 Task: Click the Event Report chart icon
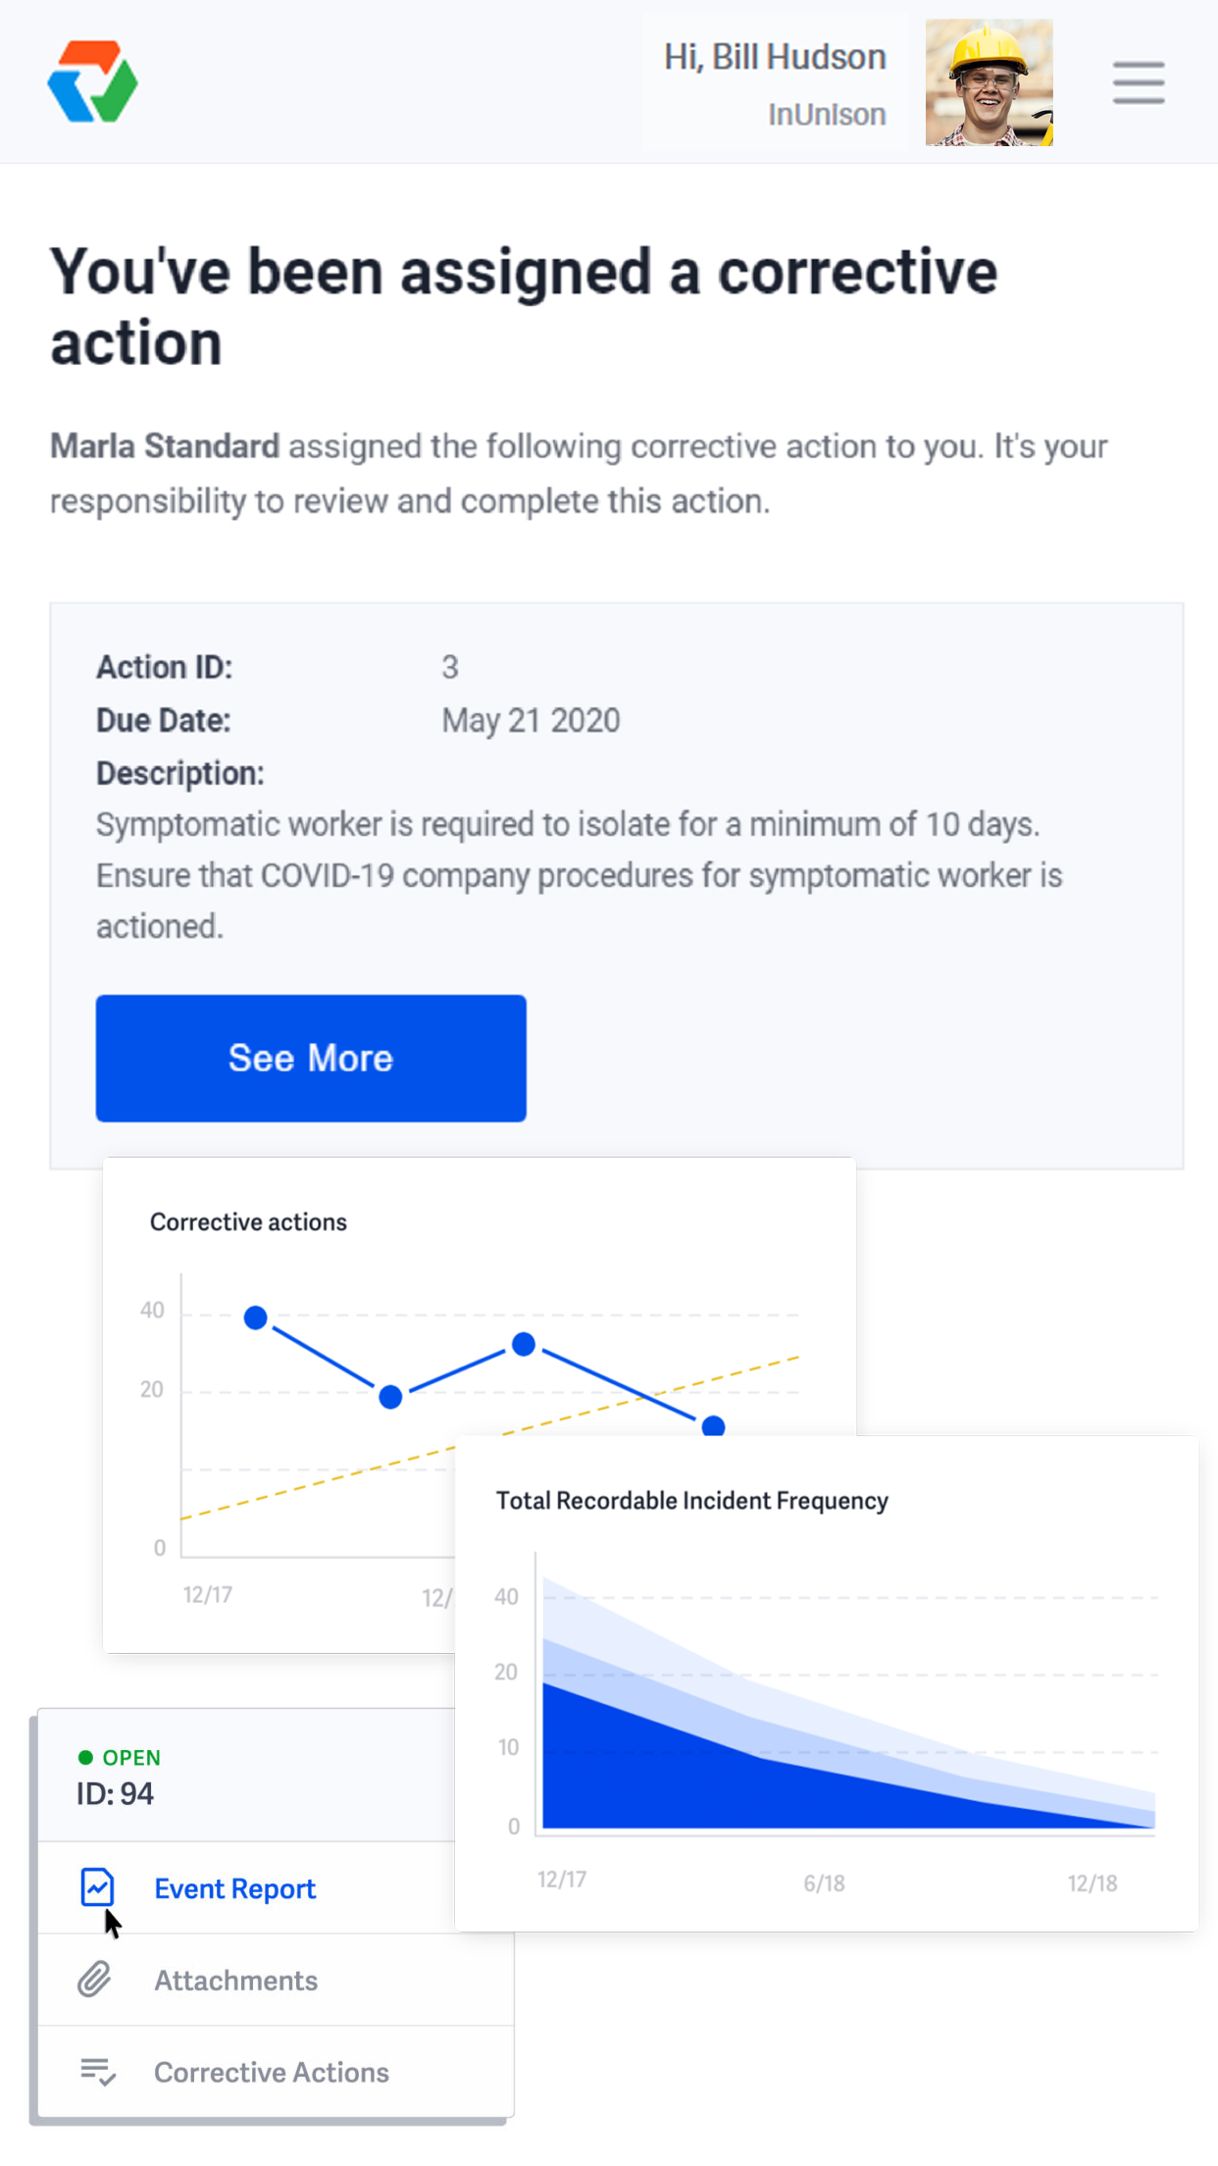tap(97, 1887)
